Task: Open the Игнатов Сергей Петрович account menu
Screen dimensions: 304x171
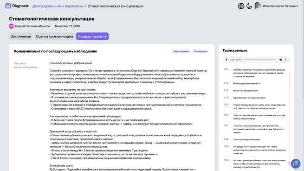Action: (280, 6)
